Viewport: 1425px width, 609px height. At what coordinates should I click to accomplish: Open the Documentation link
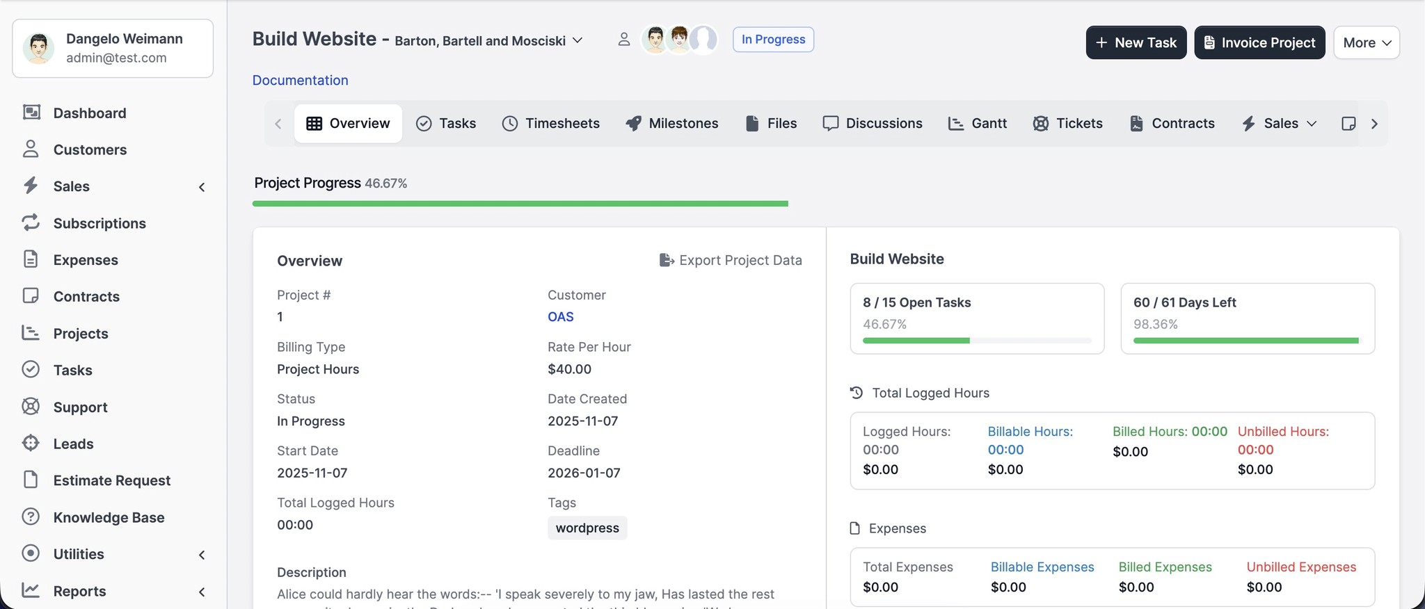(300, 80)
